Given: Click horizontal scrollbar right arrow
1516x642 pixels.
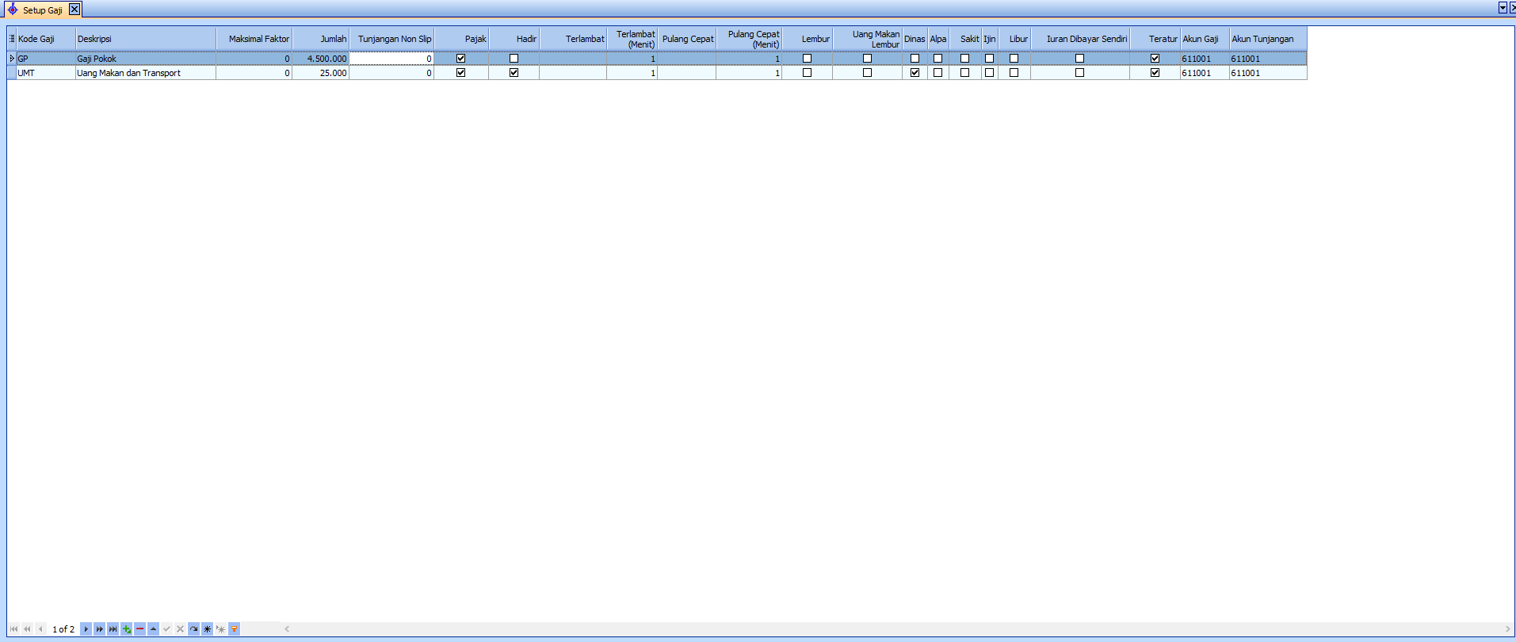Looking at the screenshot, I should pyautogui.click(x=1507, y=629).
